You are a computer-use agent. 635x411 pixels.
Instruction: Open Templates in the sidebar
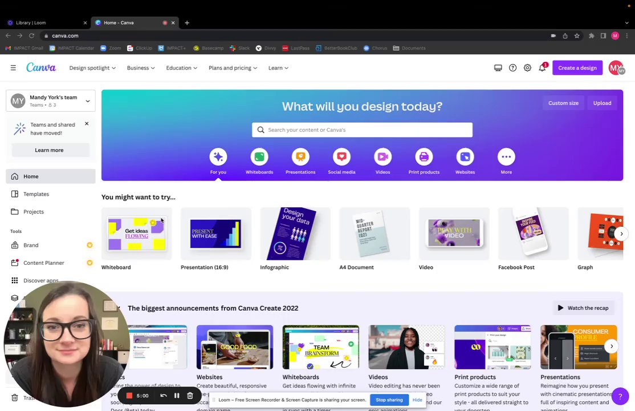(x=51, y=194)
